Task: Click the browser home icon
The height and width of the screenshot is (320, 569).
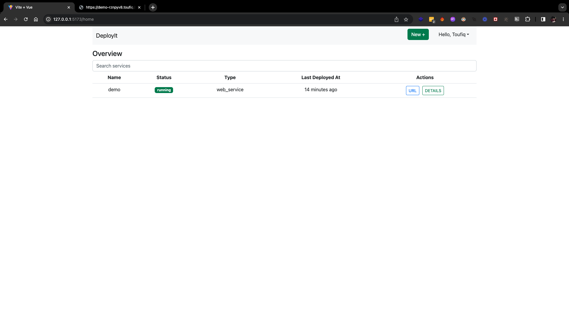Action: coord(36,19)
